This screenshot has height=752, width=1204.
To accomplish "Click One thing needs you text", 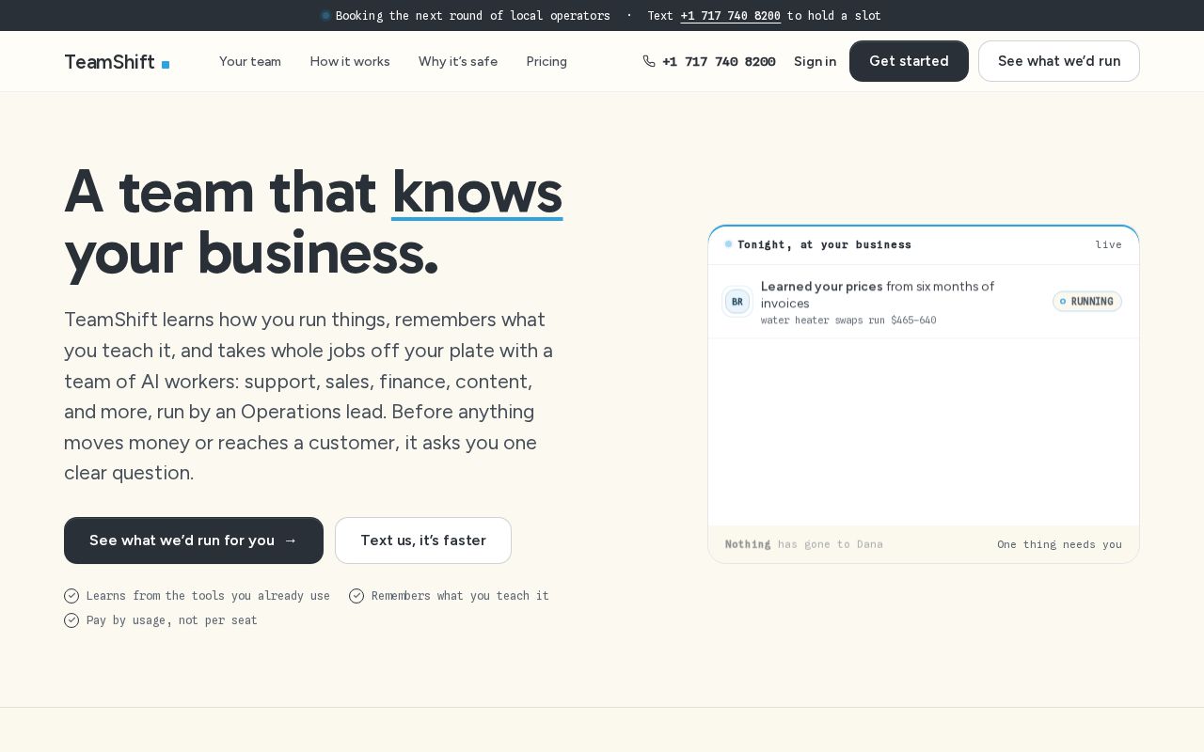I will [x=1059, y=544].
